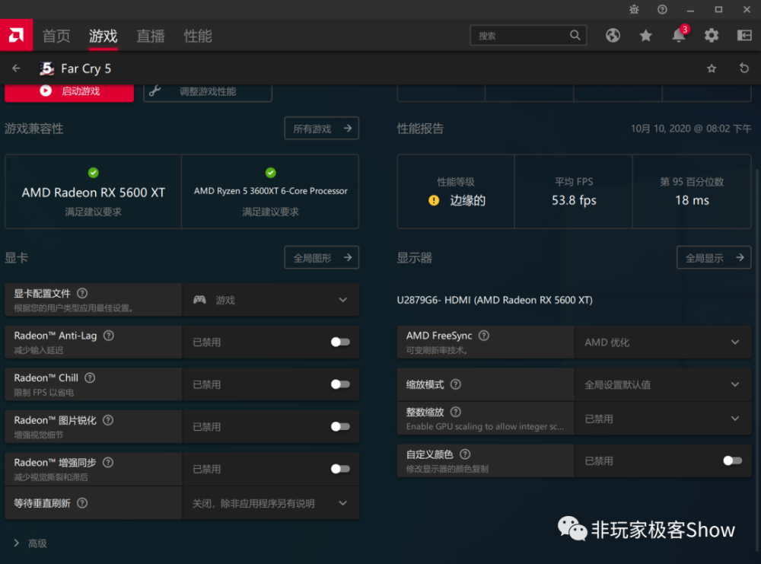Show help for 缩放模式
The height and width of the screenshot is (564, 761).
(x=455, y=384)
